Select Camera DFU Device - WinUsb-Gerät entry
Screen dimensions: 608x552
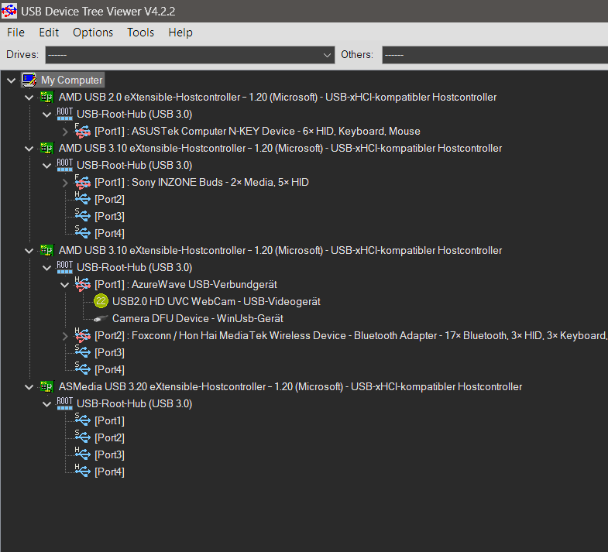(x=198, y=318)
